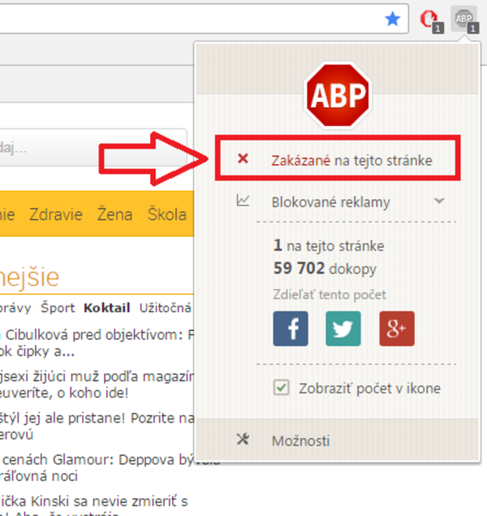The width and height of the screenshot is (487, 516).
Task: Collapse the Blokované reklamy section
Action: point(439,201)
